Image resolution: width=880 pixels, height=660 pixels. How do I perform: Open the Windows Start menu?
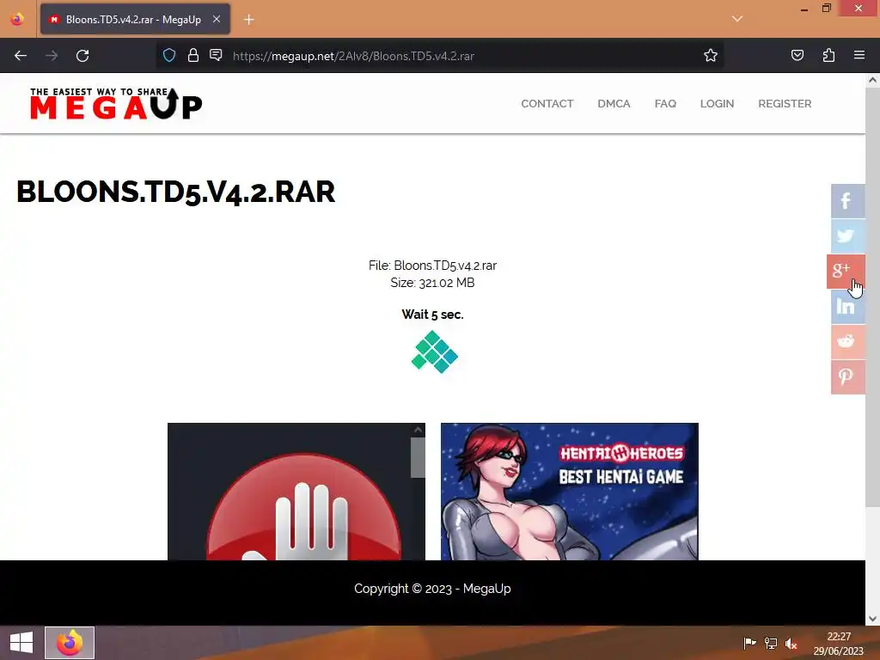click(21, 643)
